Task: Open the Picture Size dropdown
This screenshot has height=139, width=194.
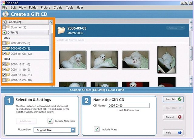Action: (73, 130)
